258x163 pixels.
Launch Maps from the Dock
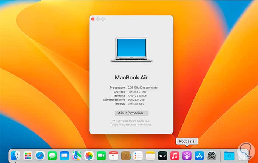[77, 155]
